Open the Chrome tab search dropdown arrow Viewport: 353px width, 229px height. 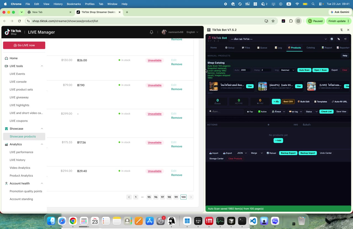point(22,12)
